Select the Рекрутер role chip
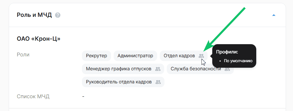This screenshot has height=111, width=293. point(97,56)
